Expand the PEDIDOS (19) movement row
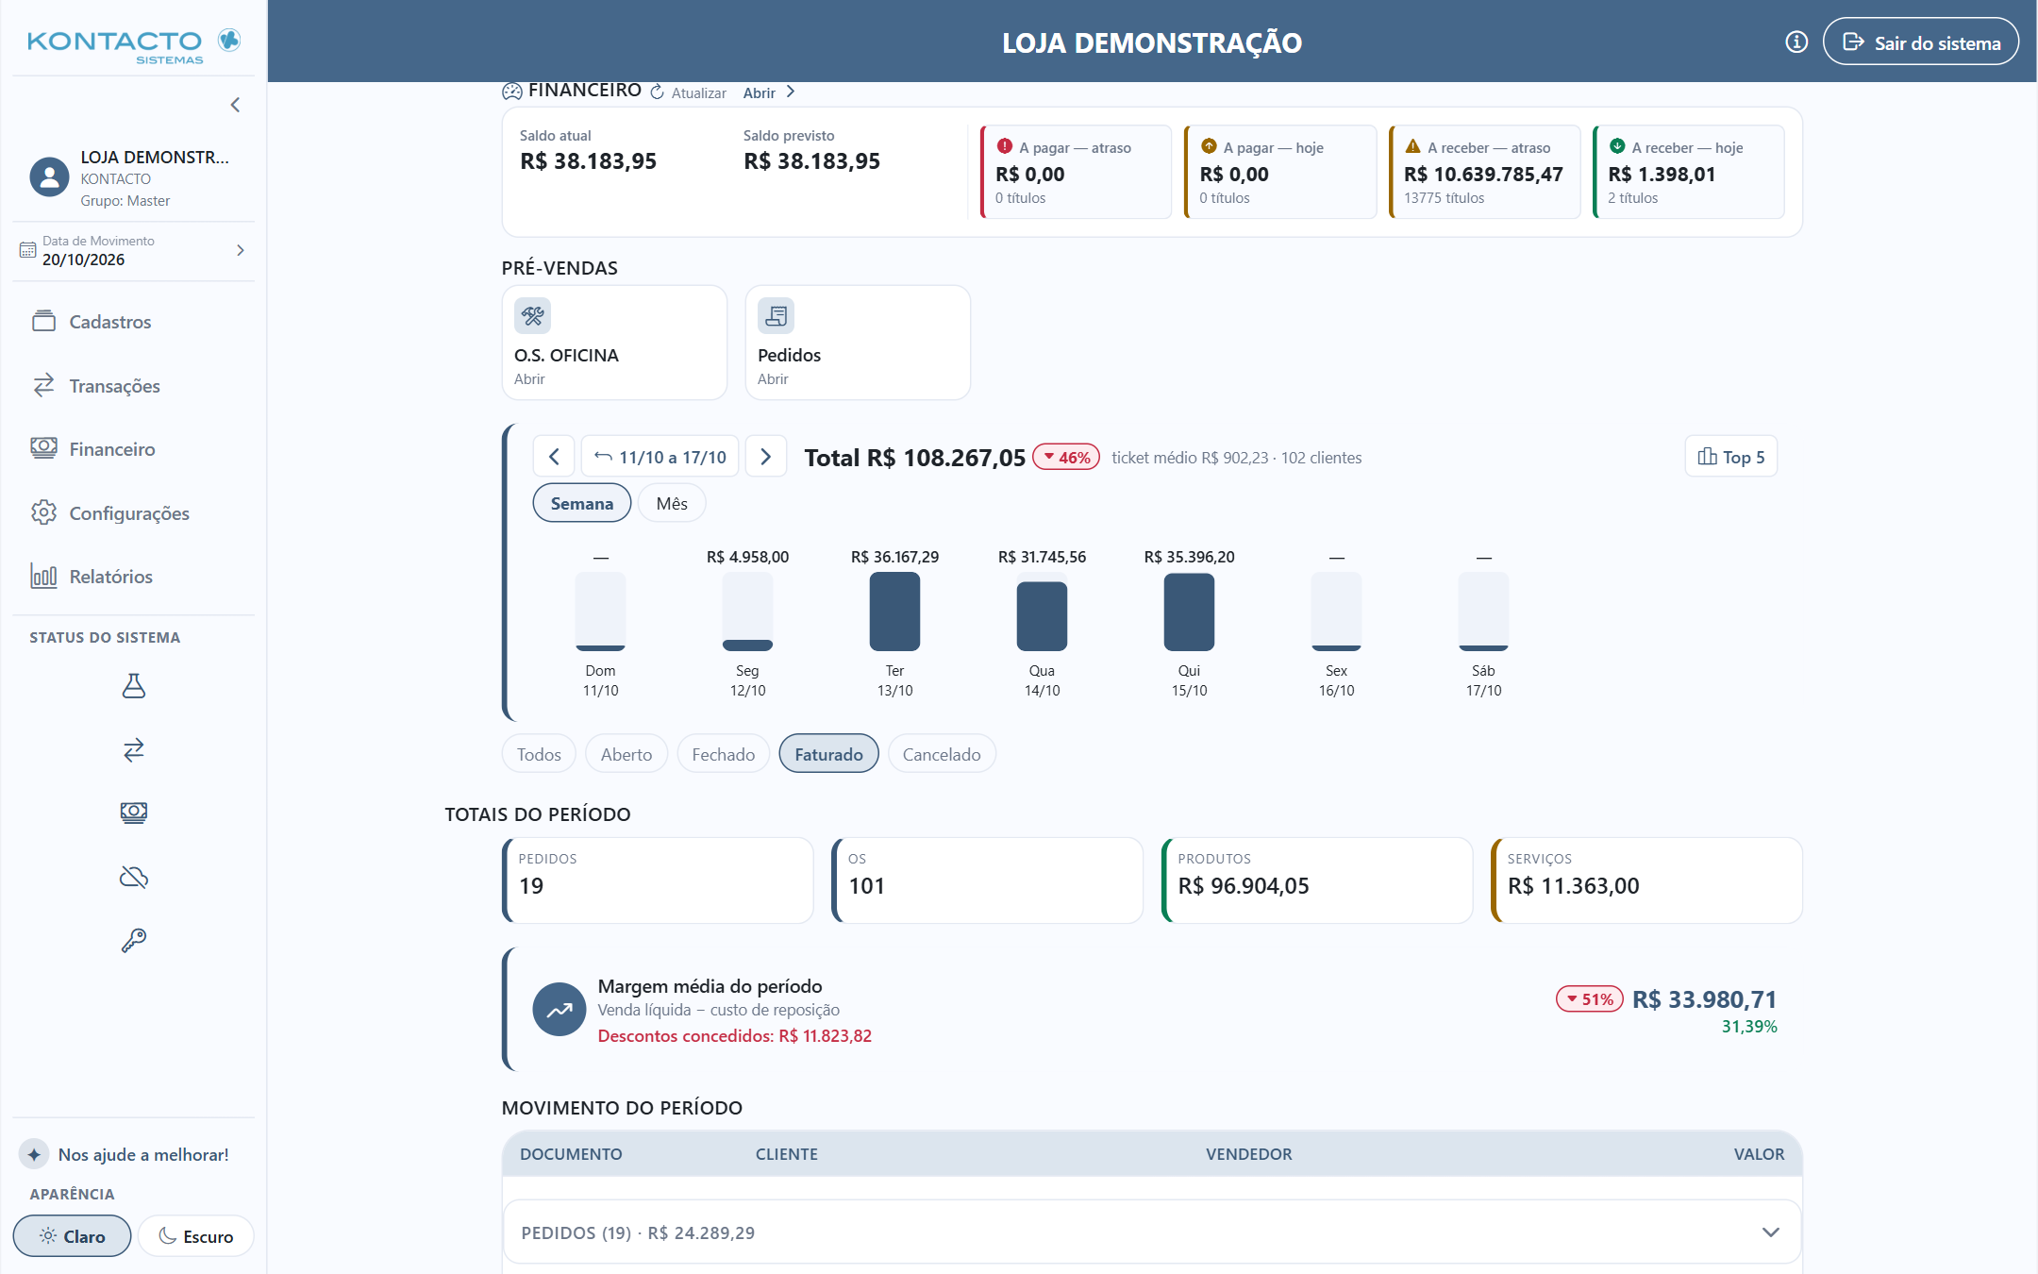Image resolution: width=2038 pixels, height=1274 pixels. pos(1152,1232)
